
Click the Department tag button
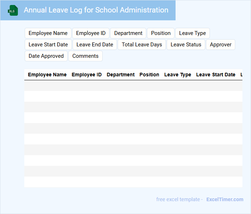click(x=128, y=33)
